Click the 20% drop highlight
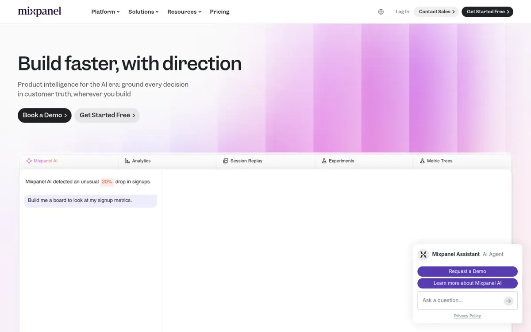Screen dimensions: 531x332 pos(107,182)
